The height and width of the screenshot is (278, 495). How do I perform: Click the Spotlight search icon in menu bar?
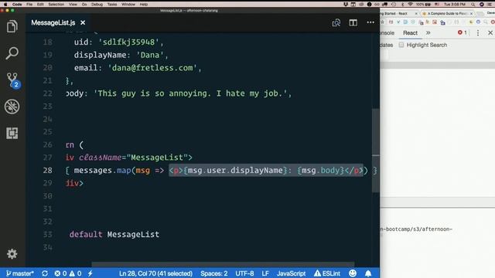click(473, 5)
